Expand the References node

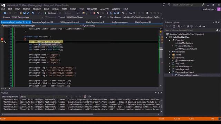(x=170, y=52)
